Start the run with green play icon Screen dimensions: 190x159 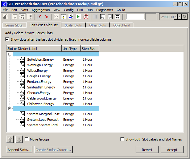[78, 17]
